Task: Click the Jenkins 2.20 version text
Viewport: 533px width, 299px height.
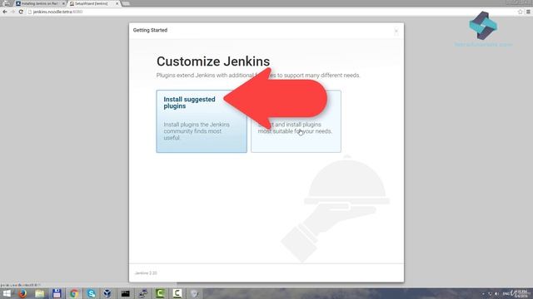Action: coord(146,273)
